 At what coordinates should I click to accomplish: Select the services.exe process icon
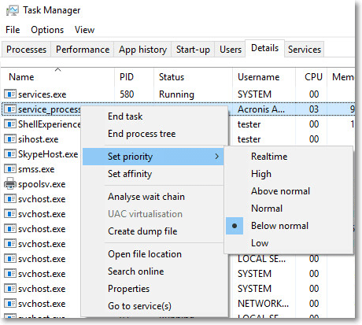10,94
